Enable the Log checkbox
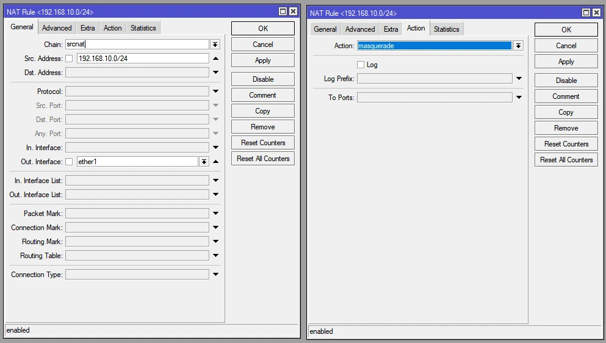606x343 pixels. 361,65
